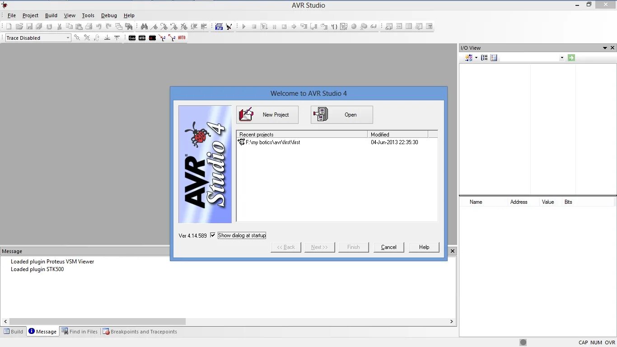Click 'Loaded plugin STK500' message line

[x=37, y=269]
